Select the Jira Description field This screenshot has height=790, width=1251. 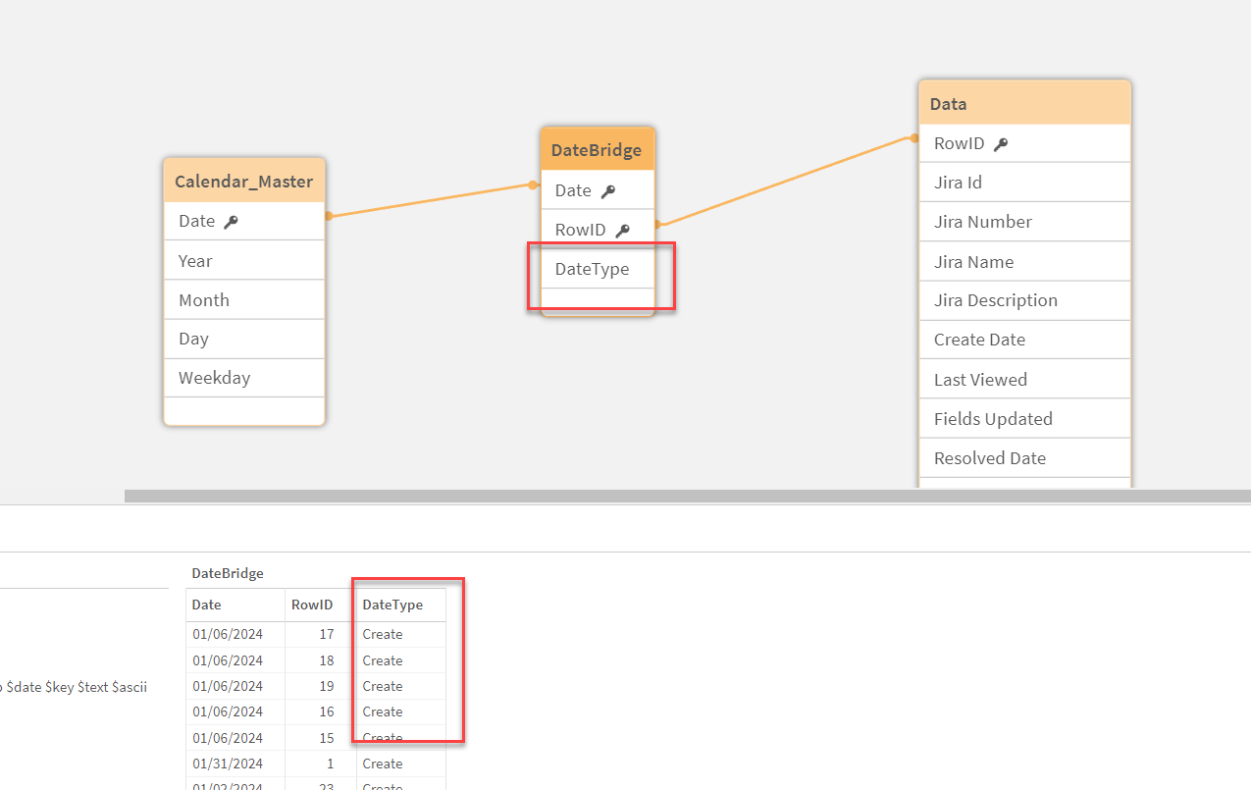(x=1024, y=300)
